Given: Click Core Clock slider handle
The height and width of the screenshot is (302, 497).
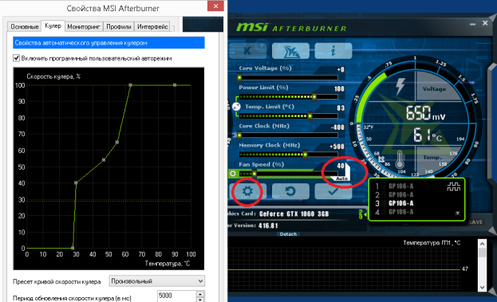Looking at the screenshot, I should coord(239,135).
